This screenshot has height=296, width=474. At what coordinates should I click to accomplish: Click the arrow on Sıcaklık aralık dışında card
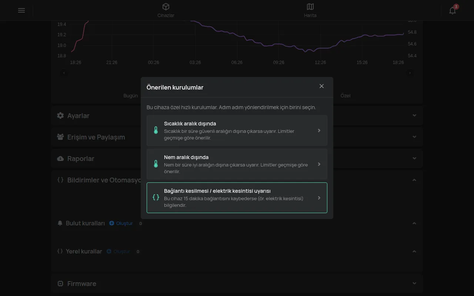click(x=319, y=131)
